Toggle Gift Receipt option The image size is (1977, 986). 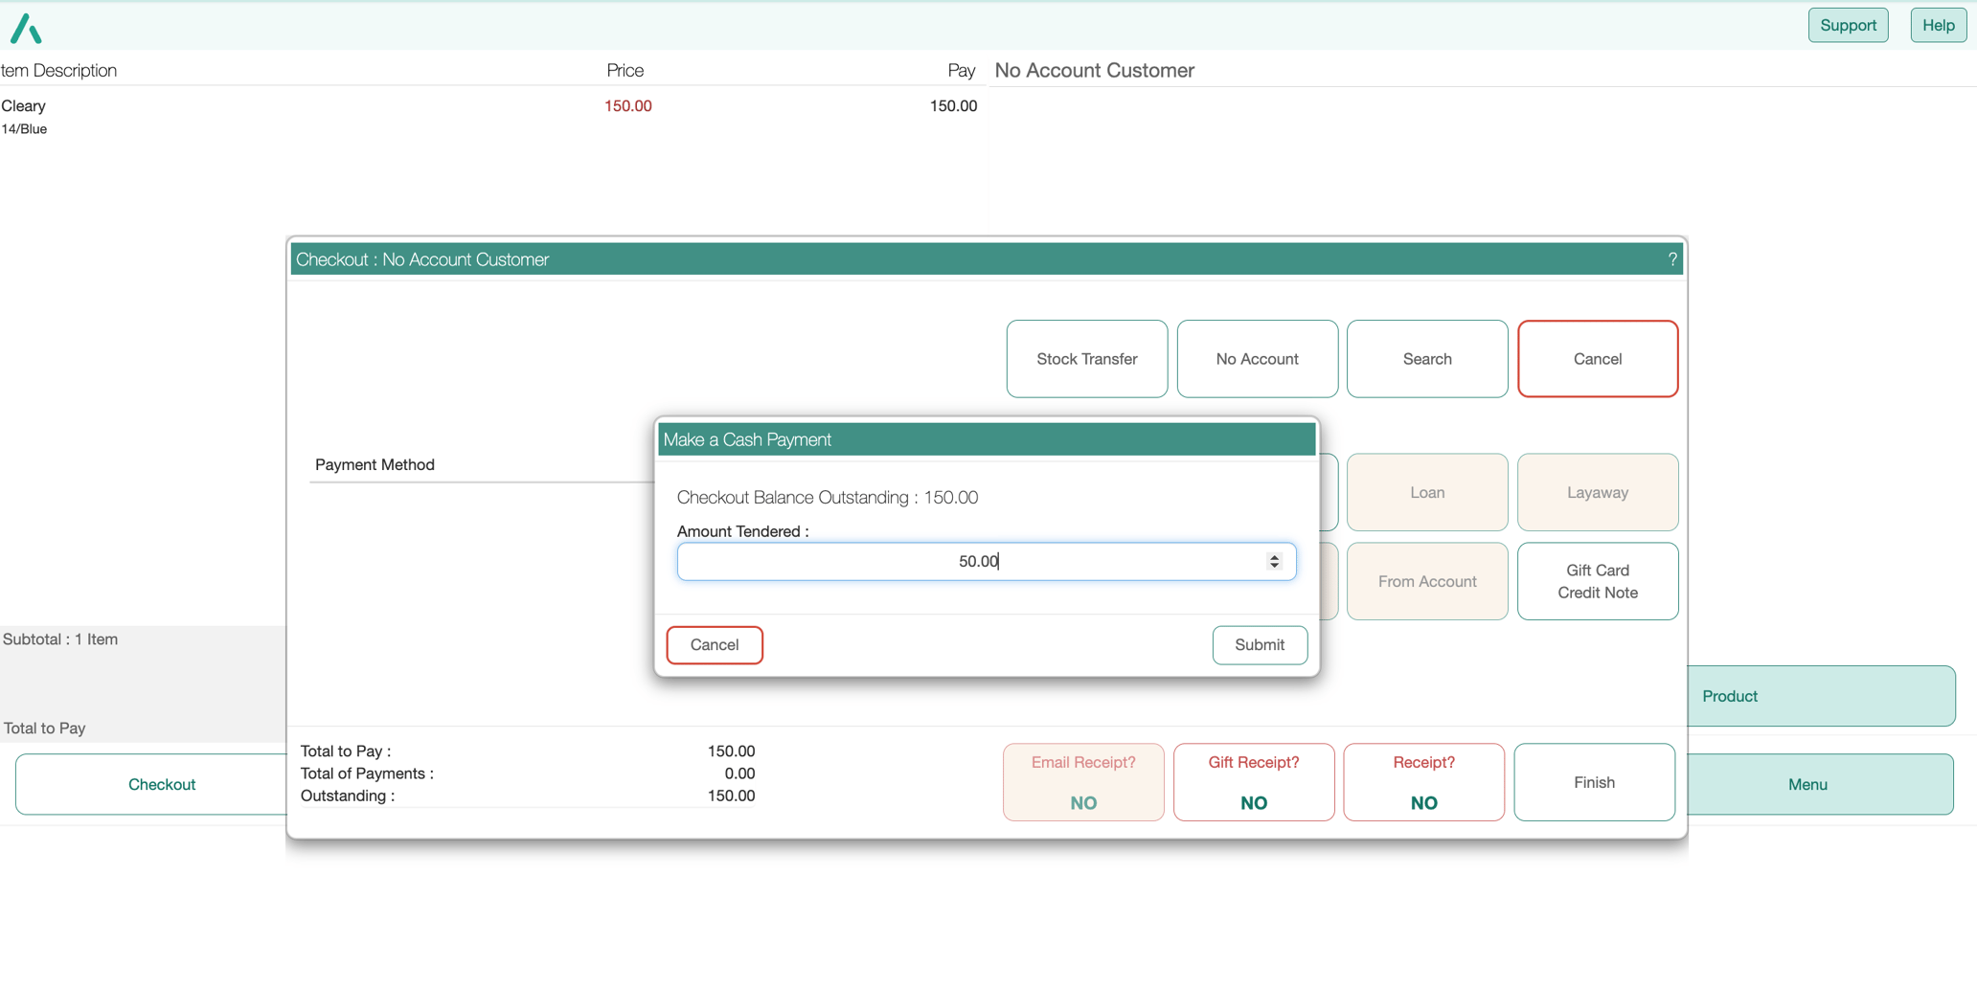[x=1253, y=782]
